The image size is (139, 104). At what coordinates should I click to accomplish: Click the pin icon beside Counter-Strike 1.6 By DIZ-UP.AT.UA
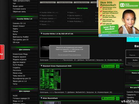[x=41, y=34]
